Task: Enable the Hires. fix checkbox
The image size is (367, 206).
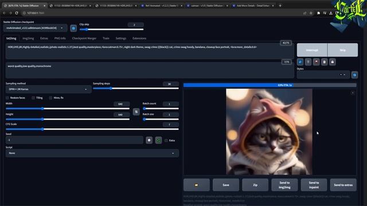Action: click(50, 98)
